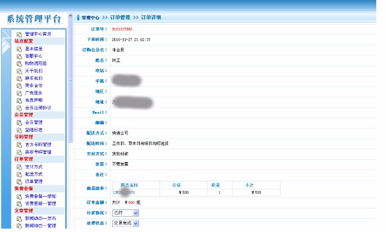Image resolution: width=386 pixels, height=232 pixels.
Task: Open the 处理状态 dropdown showing 交易完成
Action: point(125,223)
